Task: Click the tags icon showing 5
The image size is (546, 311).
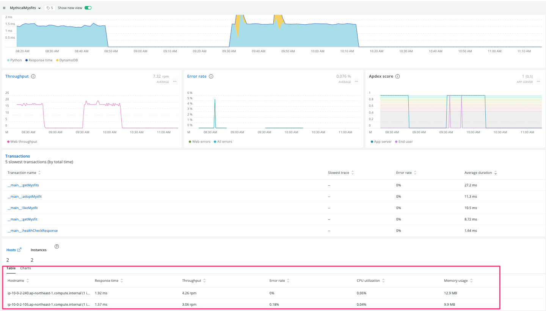Action: click(x=49, y=8)
